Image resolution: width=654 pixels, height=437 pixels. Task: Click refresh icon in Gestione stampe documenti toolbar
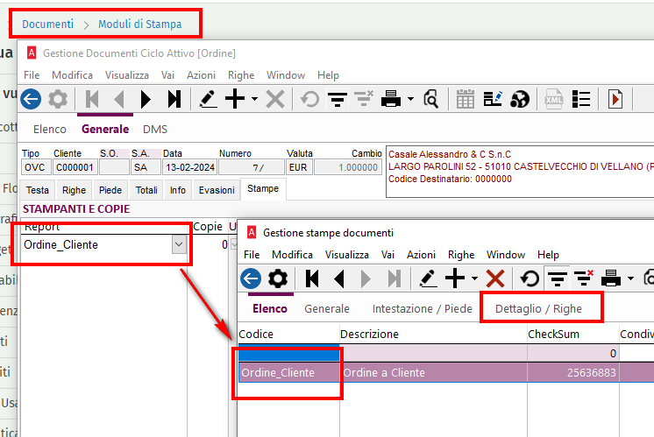point(530,278)
